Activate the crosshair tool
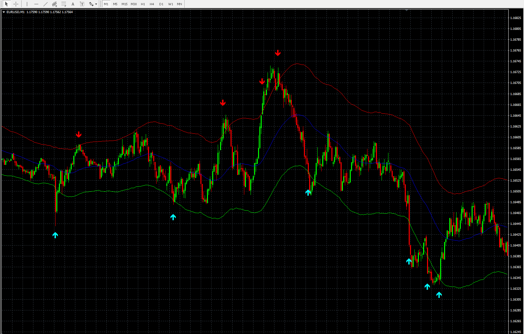 (16, 4)
